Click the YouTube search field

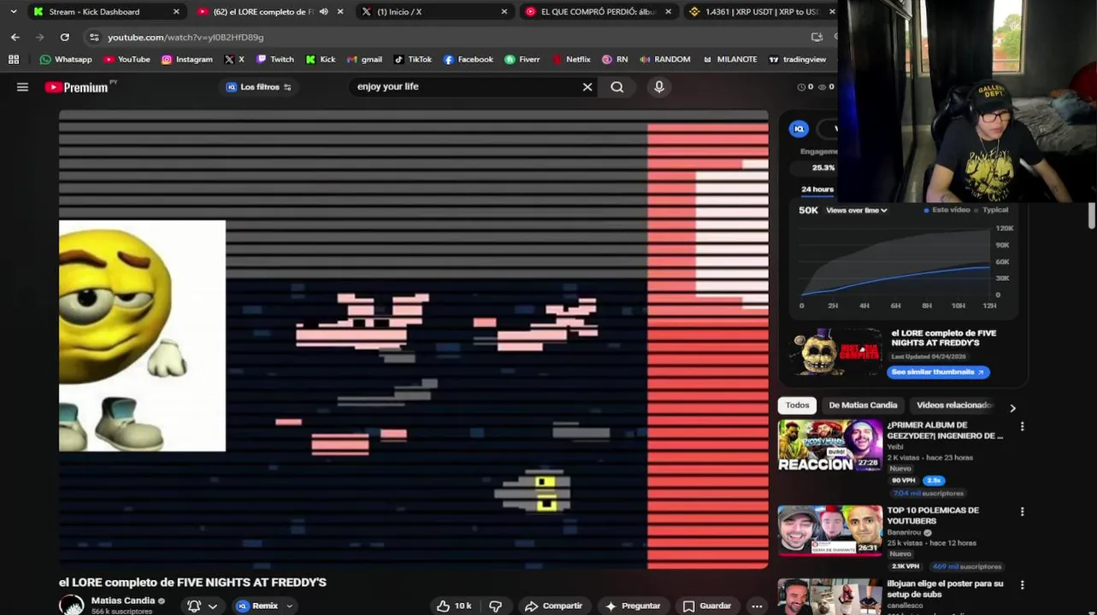[466, 87]
